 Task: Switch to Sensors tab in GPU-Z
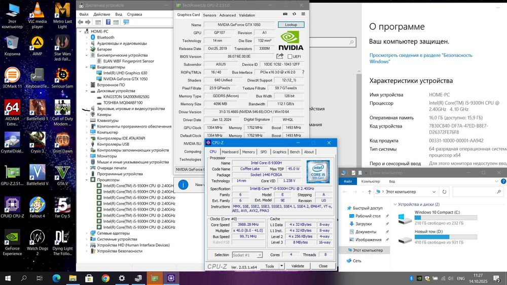click(209, 15)
